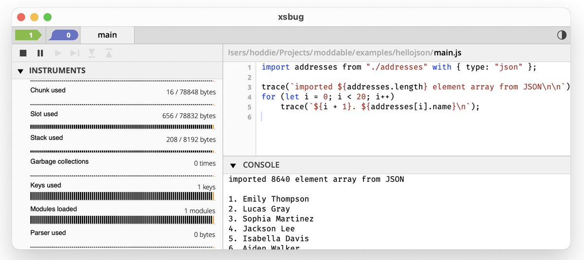Click line number 6 in the gutter

tap(249, 117)
